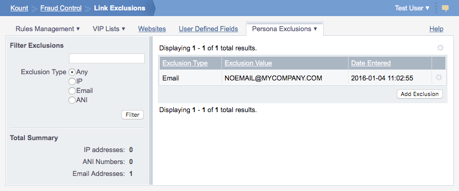Image resolution: width=459 pixels, height=191 pixels.
Task: Open the Persona Exclusions tab
Action: tap(285, 29)
